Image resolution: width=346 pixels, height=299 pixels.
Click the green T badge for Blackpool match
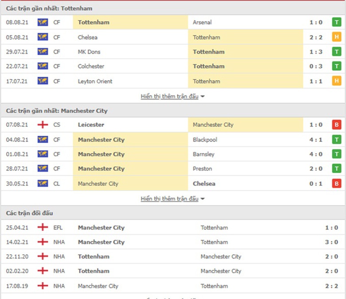337,140
